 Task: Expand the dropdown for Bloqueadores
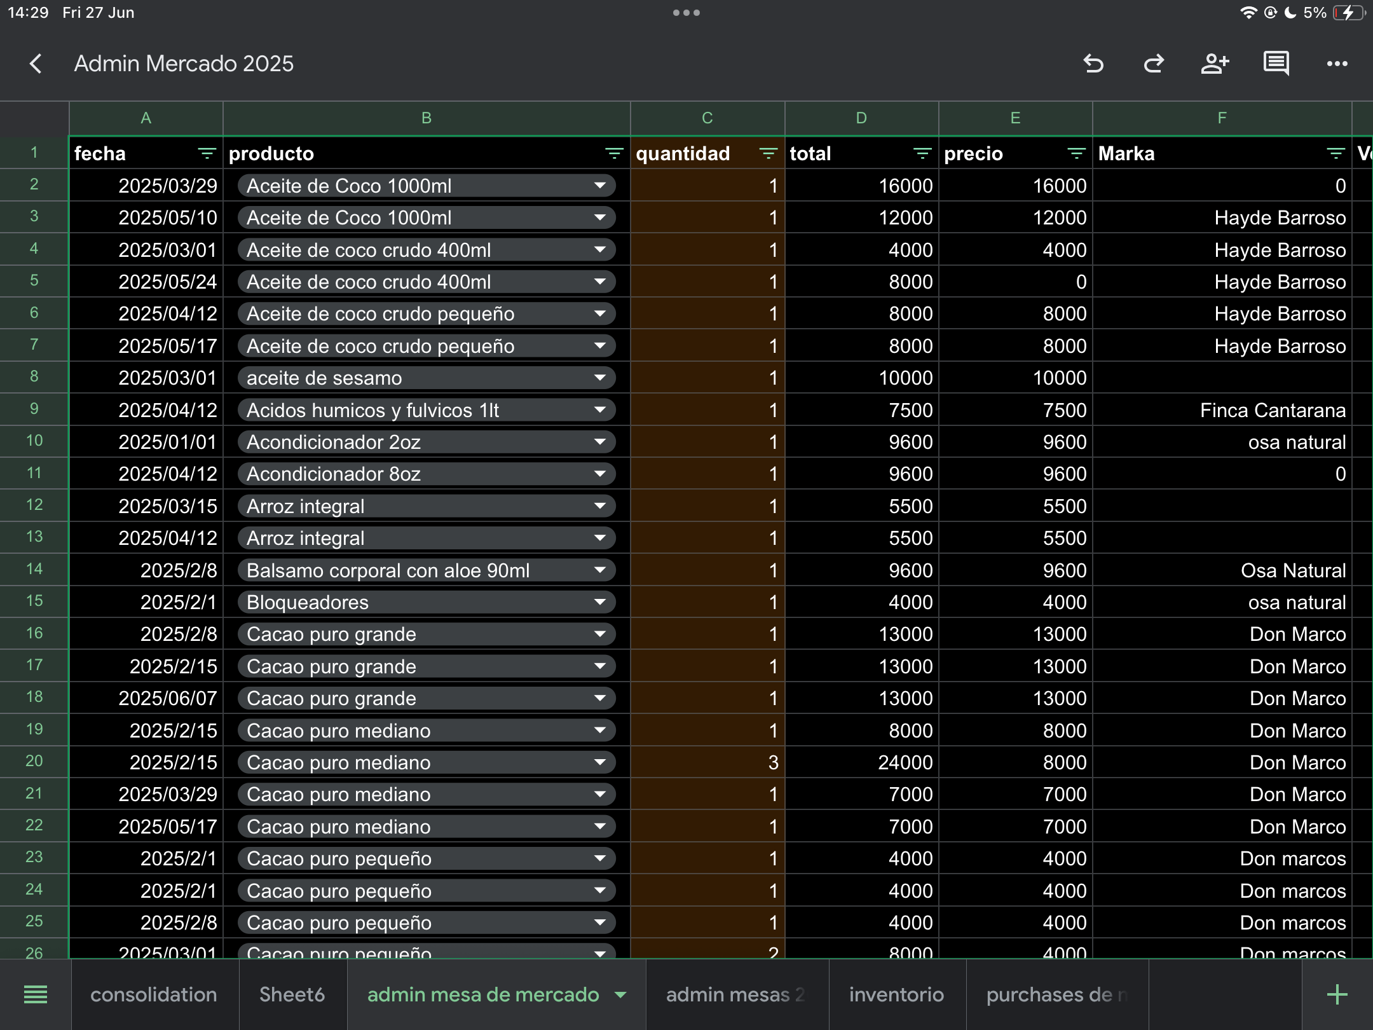coord(599,602)
